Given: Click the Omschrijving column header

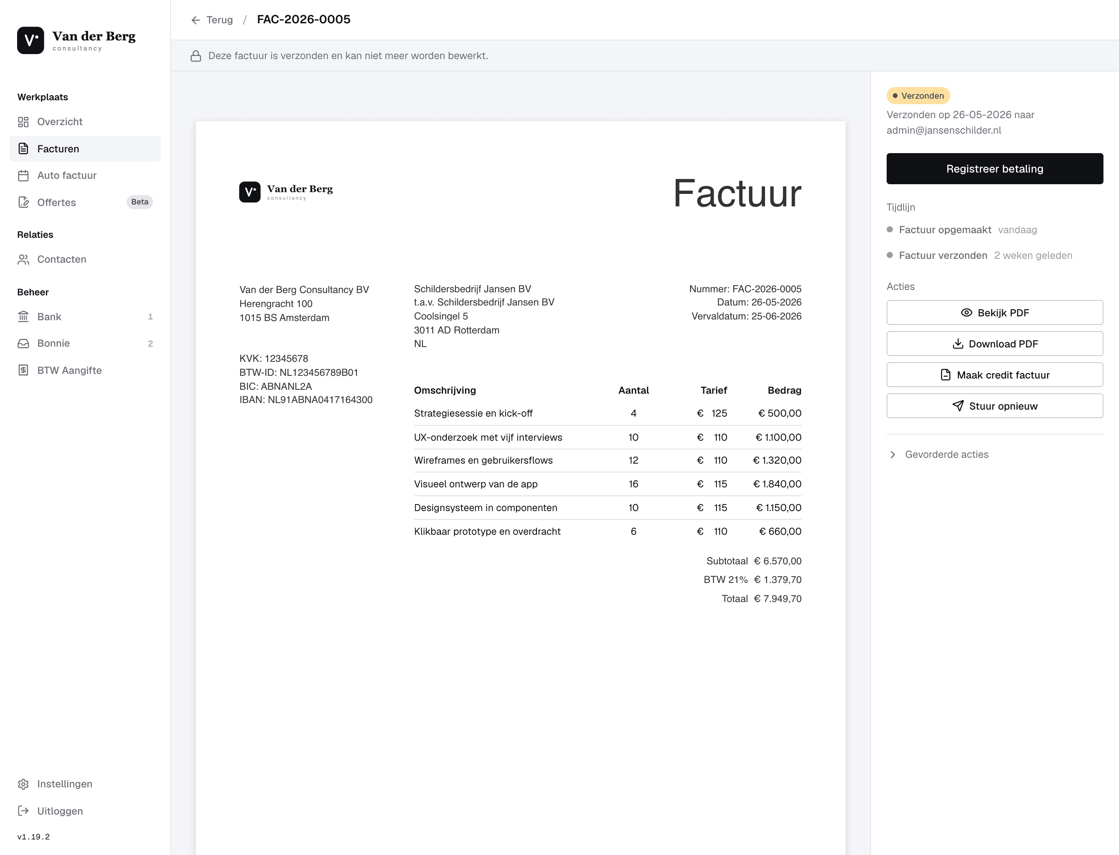Looking at the screenshot, I should tap(445, 390).
